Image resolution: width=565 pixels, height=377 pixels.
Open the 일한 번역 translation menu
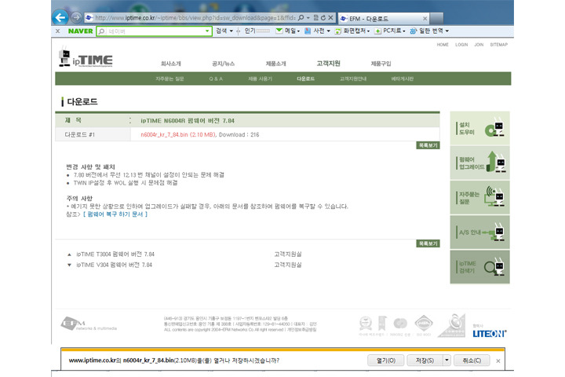click(x=429, y=31)
